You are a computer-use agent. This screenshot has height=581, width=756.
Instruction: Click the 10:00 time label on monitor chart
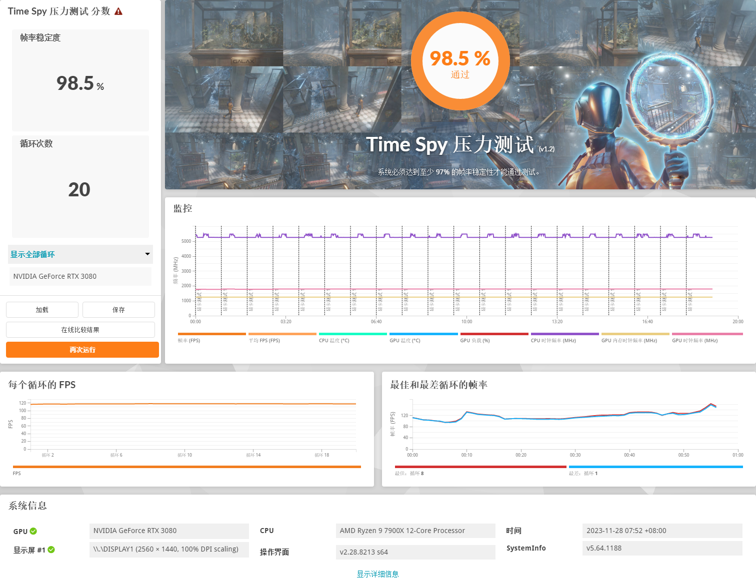pyautogui.click(x=466, y=322)
